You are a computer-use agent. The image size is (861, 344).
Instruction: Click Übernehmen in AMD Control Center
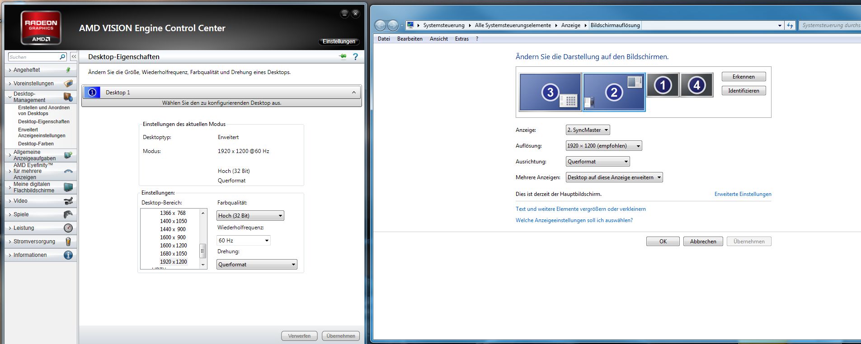pos(341,336)
